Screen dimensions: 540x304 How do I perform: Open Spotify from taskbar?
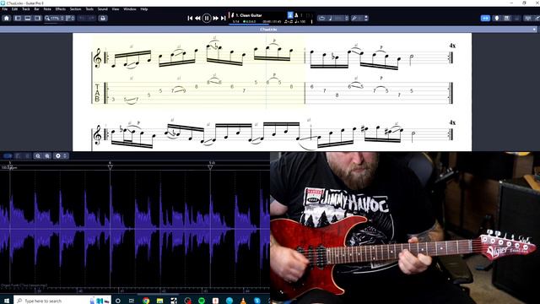202,301
